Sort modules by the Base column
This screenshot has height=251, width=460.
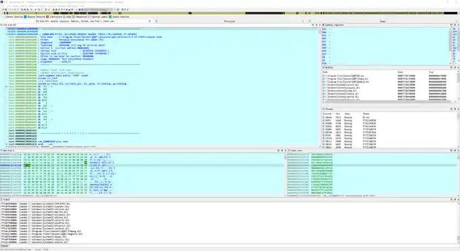click(x=400, y=72)
